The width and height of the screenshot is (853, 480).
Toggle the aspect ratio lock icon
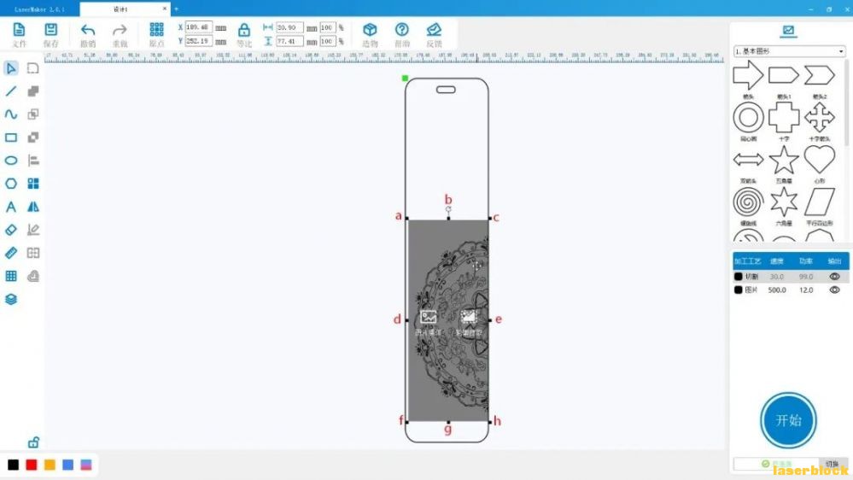click(244, 30)
